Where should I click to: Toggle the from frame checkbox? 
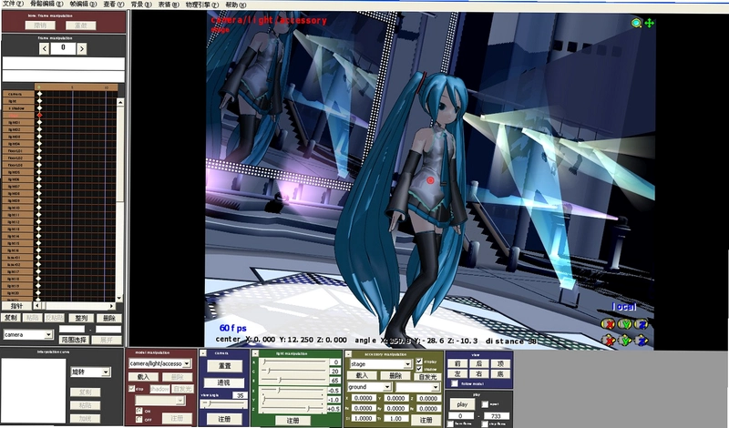point(450,423)
